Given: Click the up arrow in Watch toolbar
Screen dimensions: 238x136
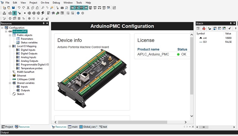Looking at the screenshot, I should coord(236,28).
